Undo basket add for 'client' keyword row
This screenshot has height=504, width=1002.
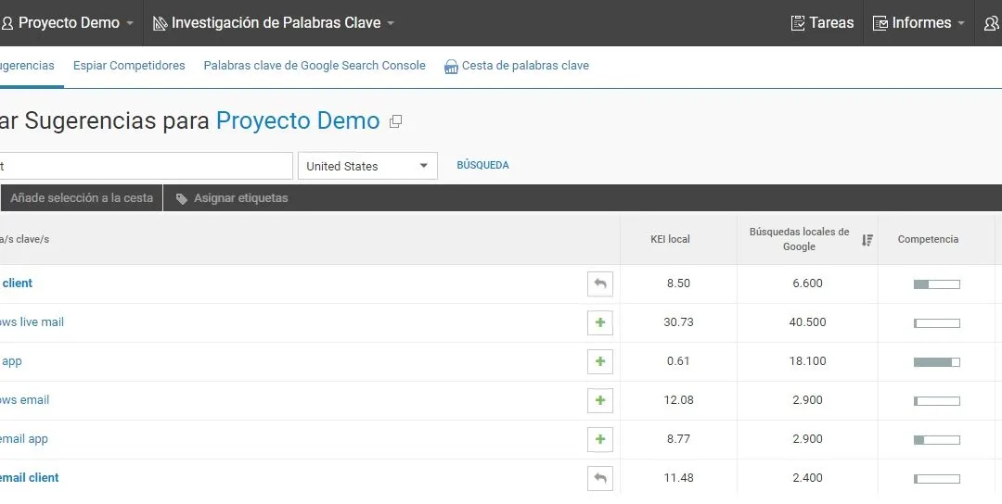(x=600, y=283)
